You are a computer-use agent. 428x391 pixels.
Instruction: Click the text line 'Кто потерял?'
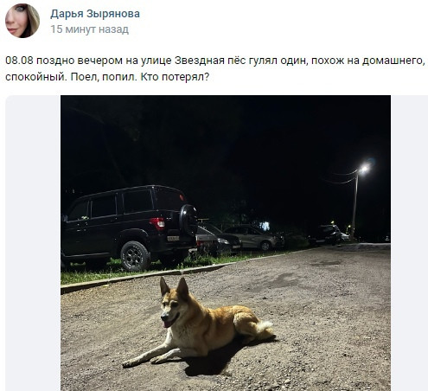pyautogui.click(x=175, y=77)
